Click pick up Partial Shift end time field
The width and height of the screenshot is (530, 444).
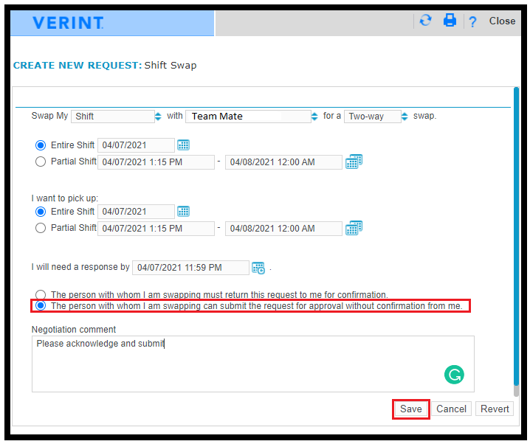click(283, 229)
